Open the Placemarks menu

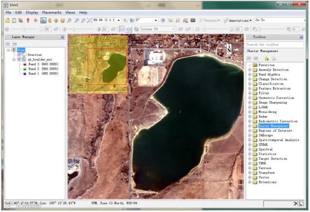(x=51, y=12)
